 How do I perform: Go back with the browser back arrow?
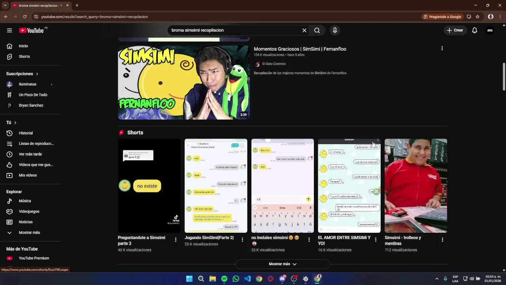(x=6, y=17)
